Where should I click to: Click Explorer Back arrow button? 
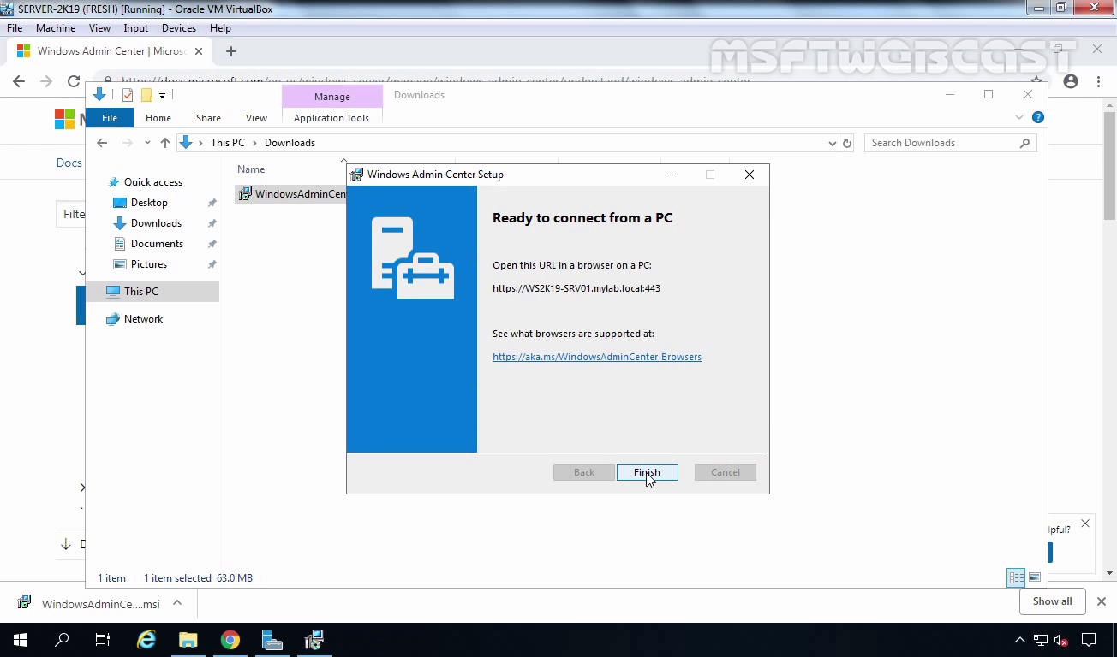click(102, 143)
